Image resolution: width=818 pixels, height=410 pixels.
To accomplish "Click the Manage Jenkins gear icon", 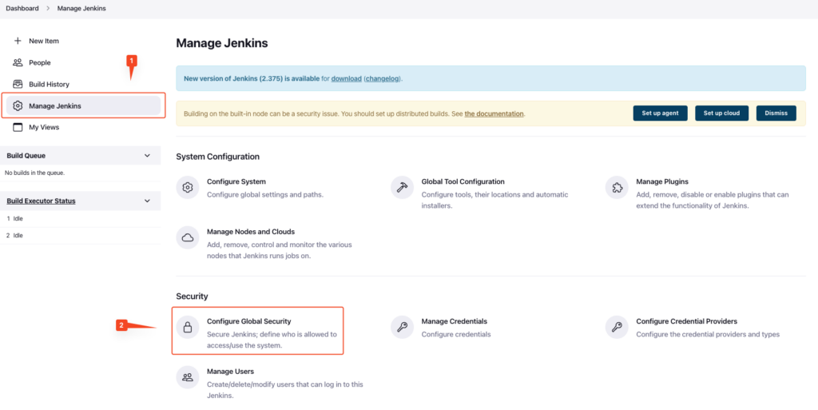I will point(18,105).
